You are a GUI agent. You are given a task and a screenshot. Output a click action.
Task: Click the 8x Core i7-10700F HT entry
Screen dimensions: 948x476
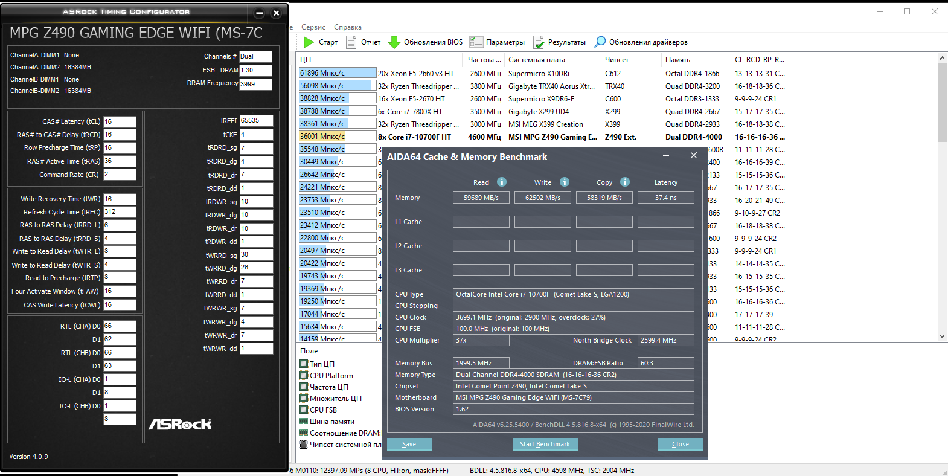pyautogui.click(x=415, y=137)
